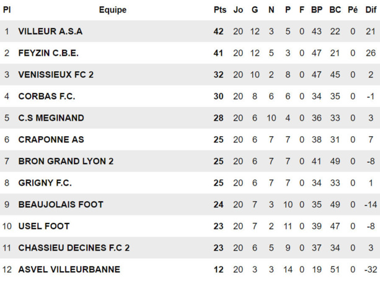Click on CORBAS F.C. team name
This screenshot has width=380, height=281.
pos(46,97)
